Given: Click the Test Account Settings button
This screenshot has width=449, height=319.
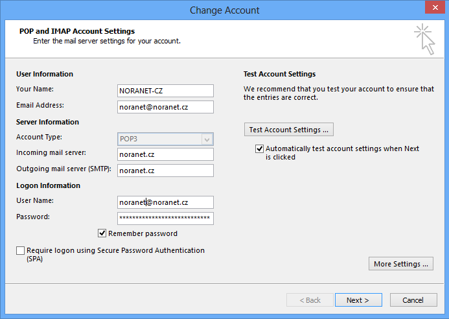Looking at the screenshot, I should click(x=289, y=130).
